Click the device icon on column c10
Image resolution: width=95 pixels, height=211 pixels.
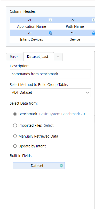[x=93, y=33]
